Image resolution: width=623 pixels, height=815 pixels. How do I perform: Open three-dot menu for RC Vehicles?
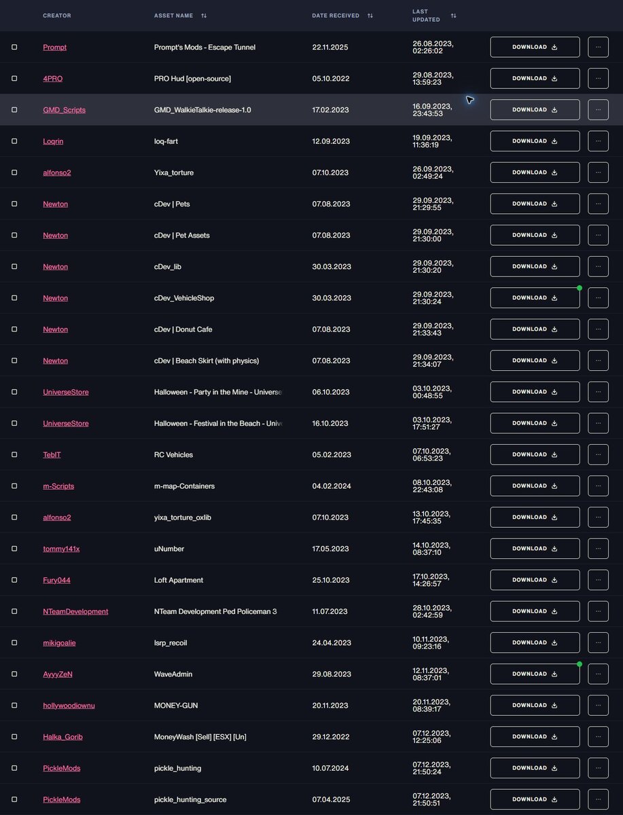coord(598,454)
